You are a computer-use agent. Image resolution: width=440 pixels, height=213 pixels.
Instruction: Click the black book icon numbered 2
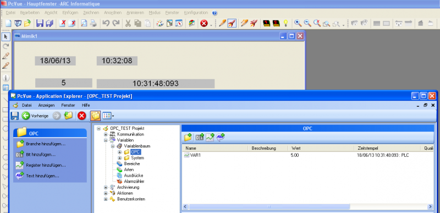(276, 23)
